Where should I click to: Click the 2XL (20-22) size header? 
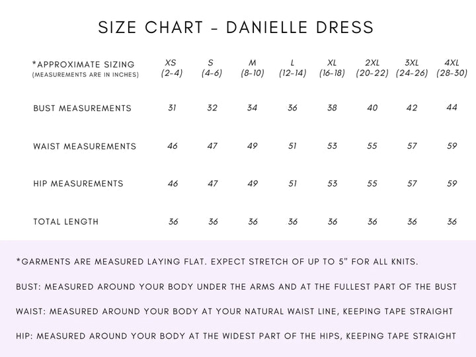(372, 68)
